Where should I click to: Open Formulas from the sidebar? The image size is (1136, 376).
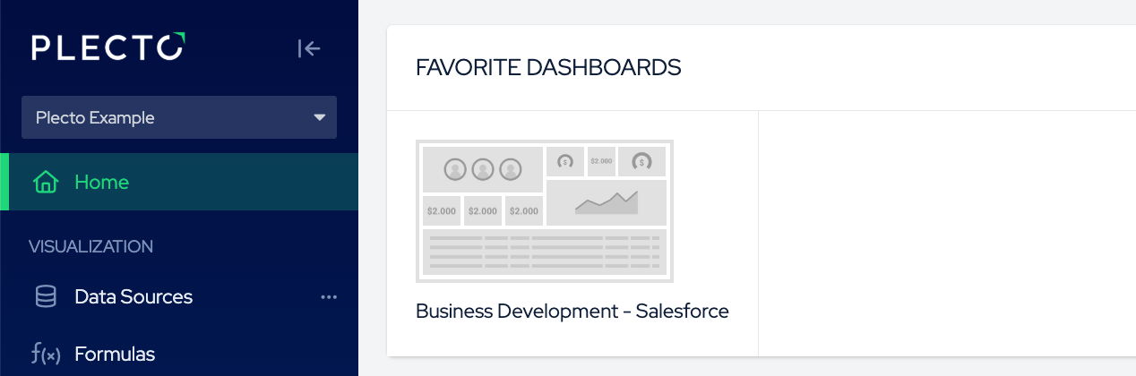tap(115, 354)
